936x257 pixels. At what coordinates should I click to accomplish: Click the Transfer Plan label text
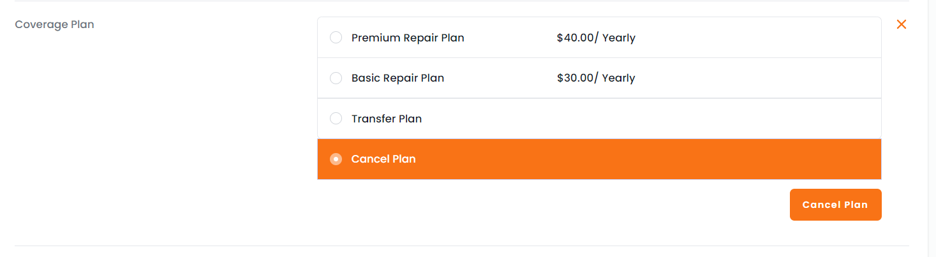pyautogui.click(x=386, y=119)
